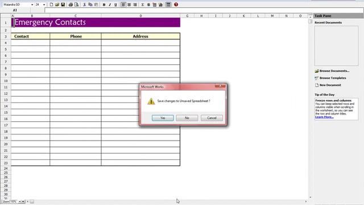
Task: Click the Save floppy disk icon
Action: [x=63, y=5]
